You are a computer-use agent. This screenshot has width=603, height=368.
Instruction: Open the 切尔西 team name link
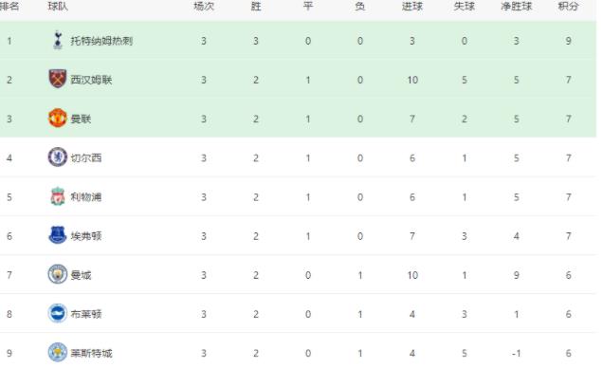(x=86, y=158)
